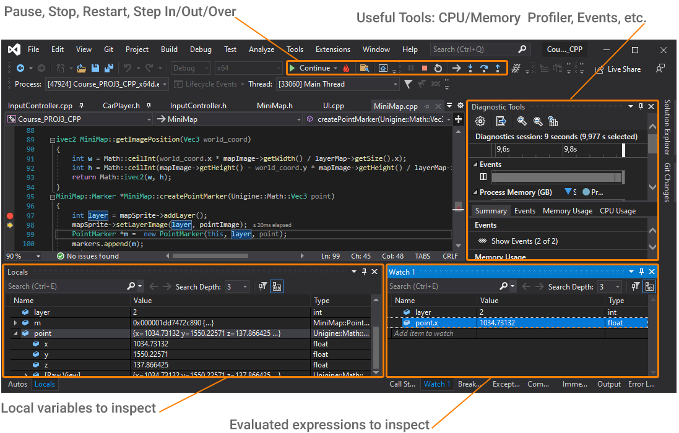This screenshot has width=679, height=433.
Task: Toggle the hex display icon in Watch 1
Action: (649, 286)
